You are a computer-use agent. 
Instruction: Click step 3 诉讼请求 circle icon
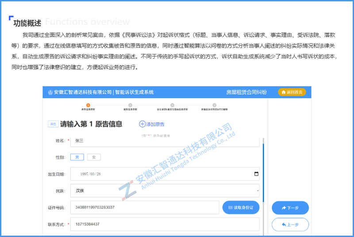coord(172,105)
